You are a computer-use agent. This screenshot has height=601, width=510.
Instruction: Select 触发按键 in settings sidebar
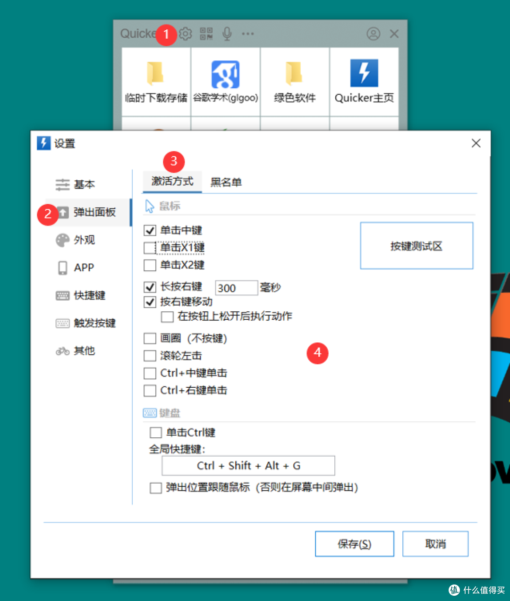pyautogui.click(x=86, y=323)
